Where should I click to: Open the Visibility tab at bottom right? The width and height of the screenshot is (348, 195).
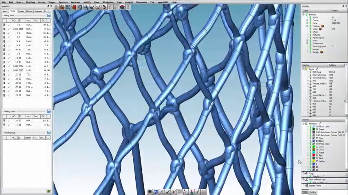tap(313, 192)
